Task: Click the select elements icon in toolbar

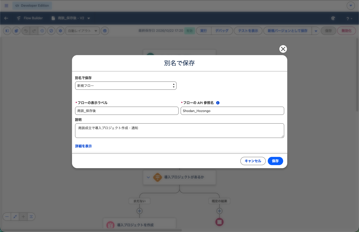Action: click(16, 31)
